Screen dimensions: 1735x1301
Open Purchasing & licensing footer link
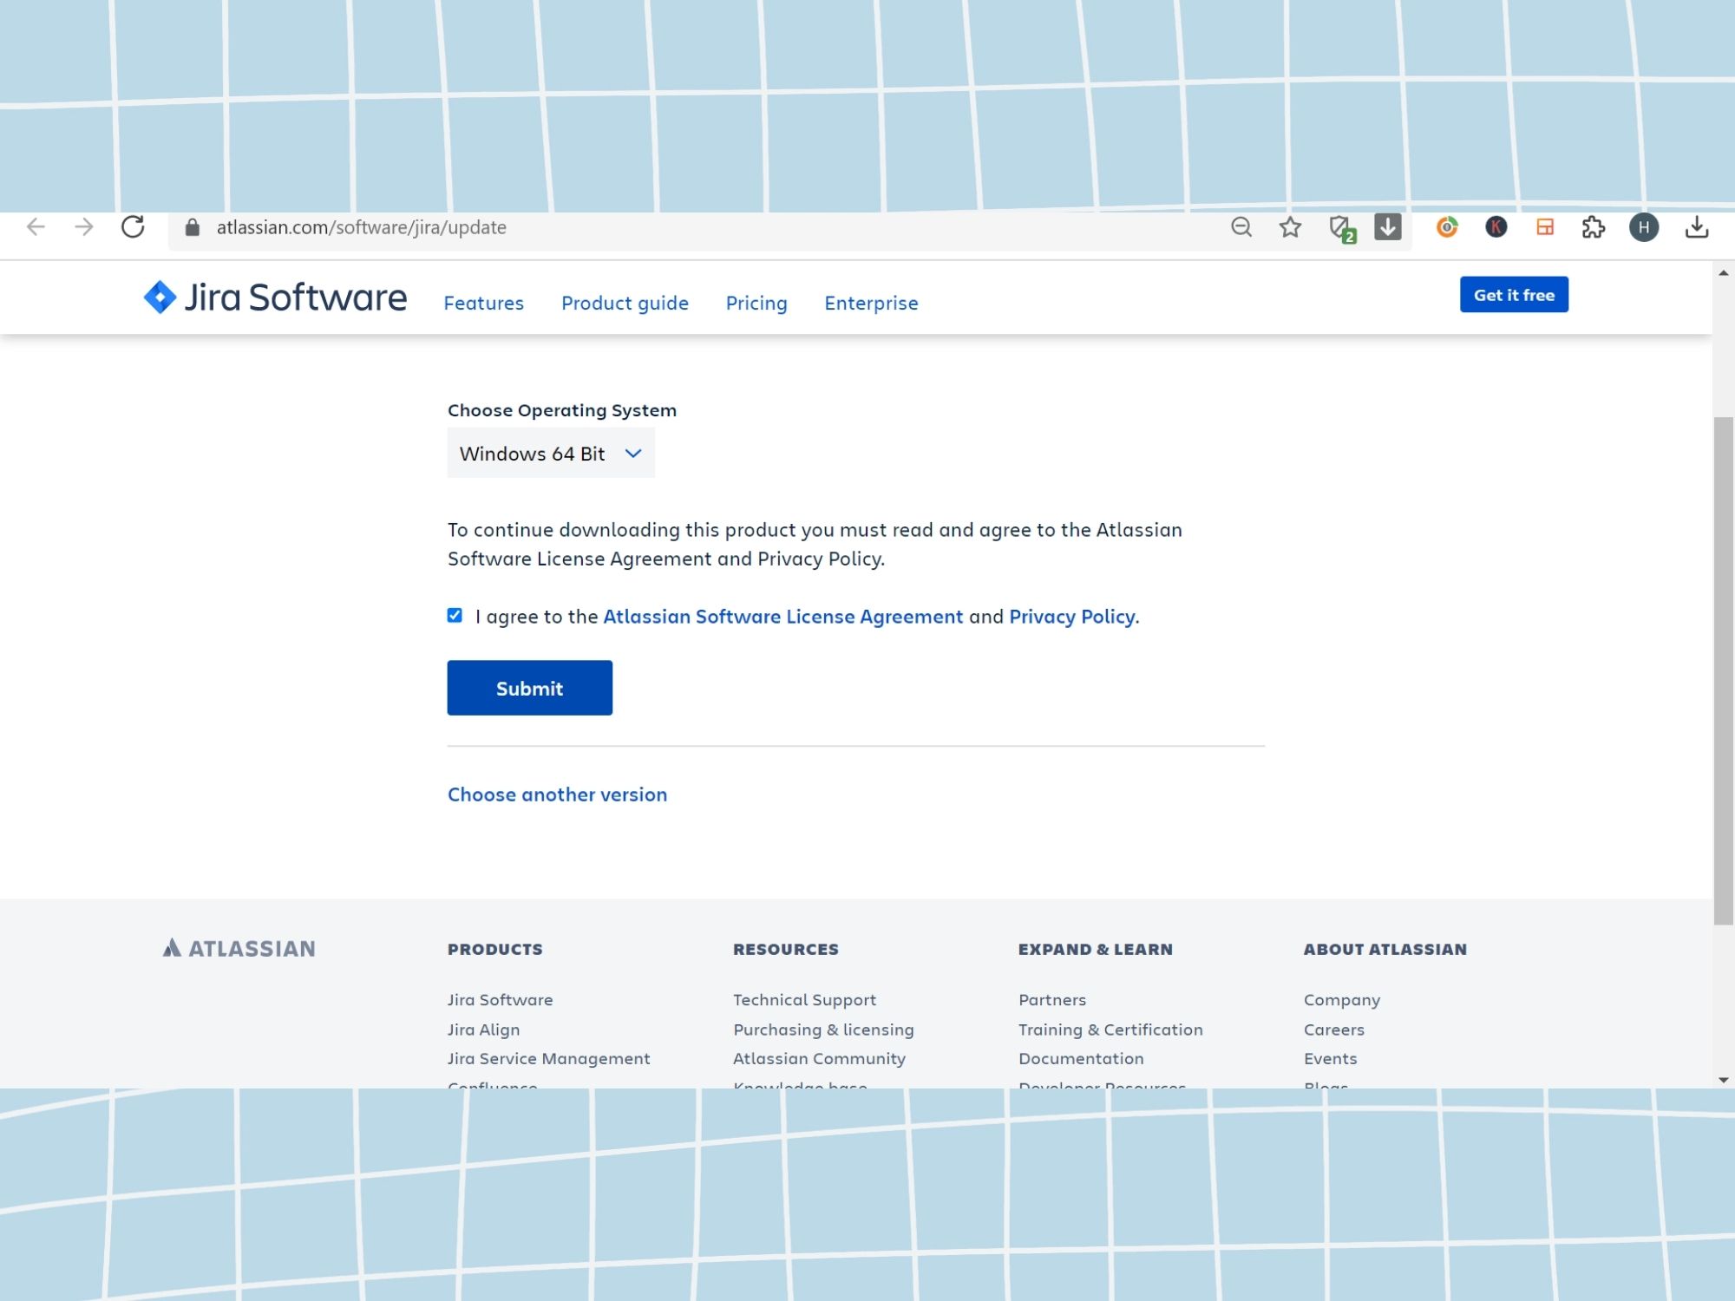click(824, 1030)
